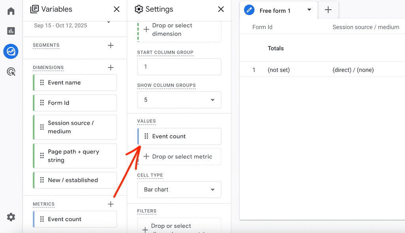This screenshot has height=233, width=405.
Task: Select the Event name dimension
Action: pyautogui.click(x=75, y=83)
